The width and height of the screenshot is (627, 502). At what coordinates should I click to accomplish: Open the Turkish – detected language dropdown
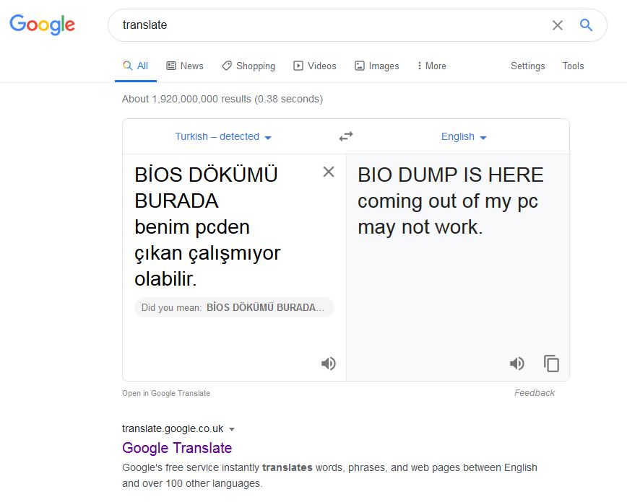click(x=223, y=136)
